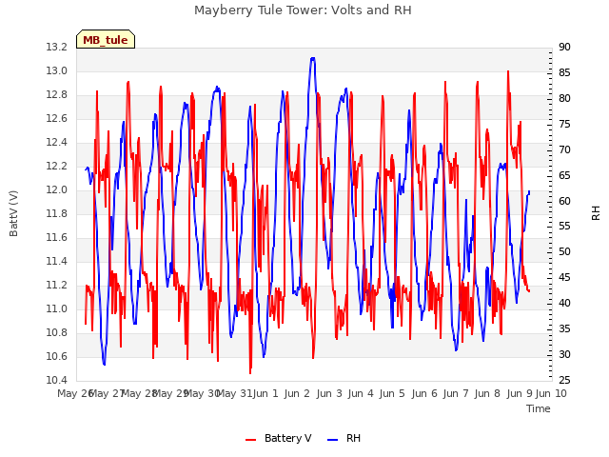Click the Jun 7 date tick

pos(456,393)
